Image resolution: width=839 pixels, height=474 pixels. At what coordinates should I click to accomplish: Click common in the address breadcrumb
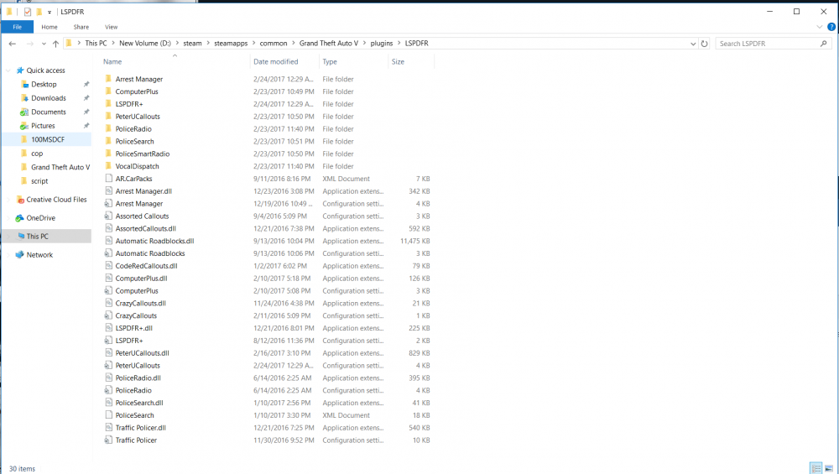pos(274,44)
